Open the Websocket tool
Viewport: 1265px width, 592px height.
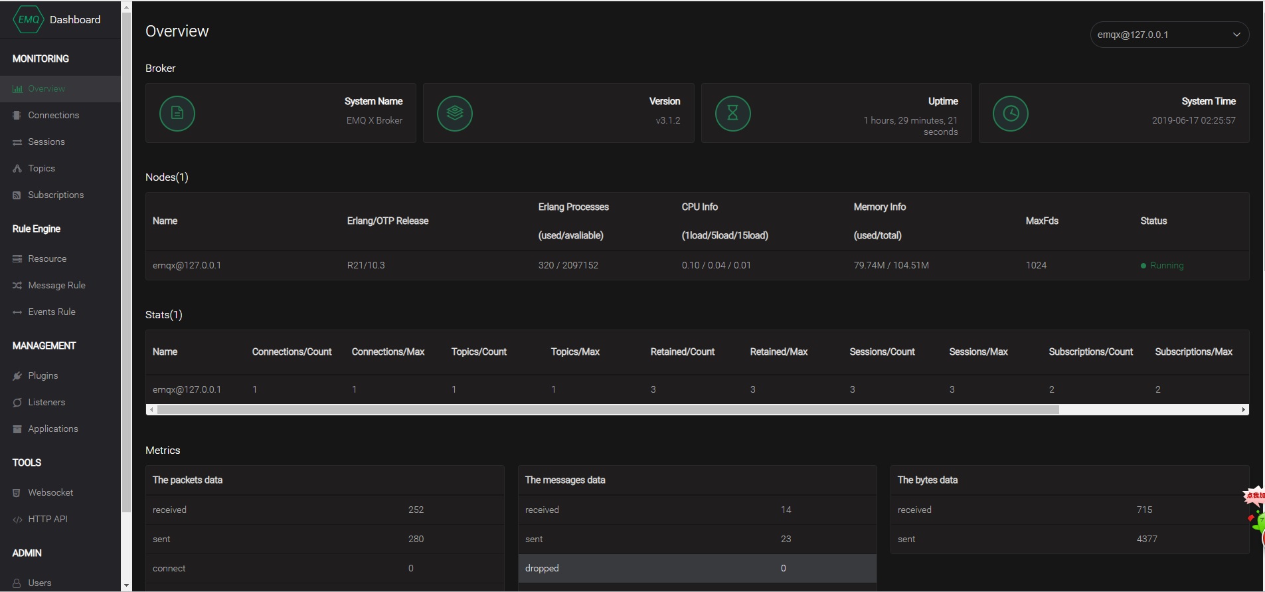[x=60, y=492]
